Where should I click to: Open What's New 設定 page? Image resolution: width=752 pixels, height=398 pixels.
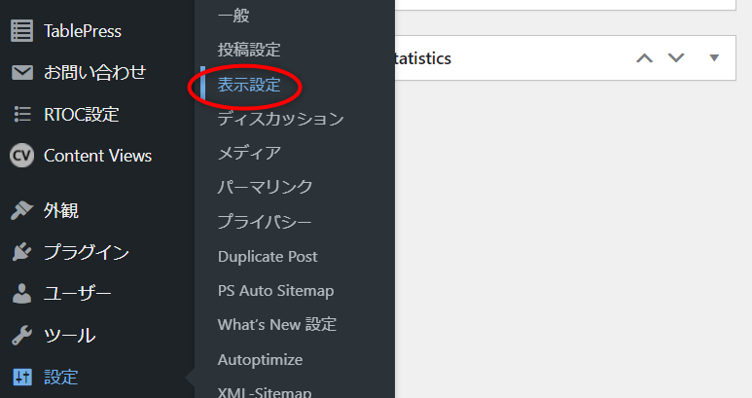(x=277, y=325)
